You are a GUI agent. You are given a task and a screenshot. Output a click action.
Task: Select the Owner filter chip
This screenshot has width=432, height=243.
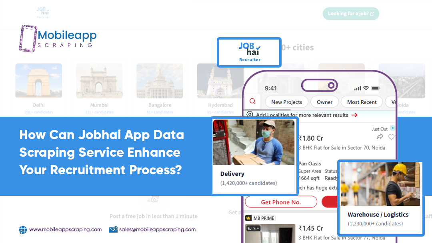coord(324,102)
